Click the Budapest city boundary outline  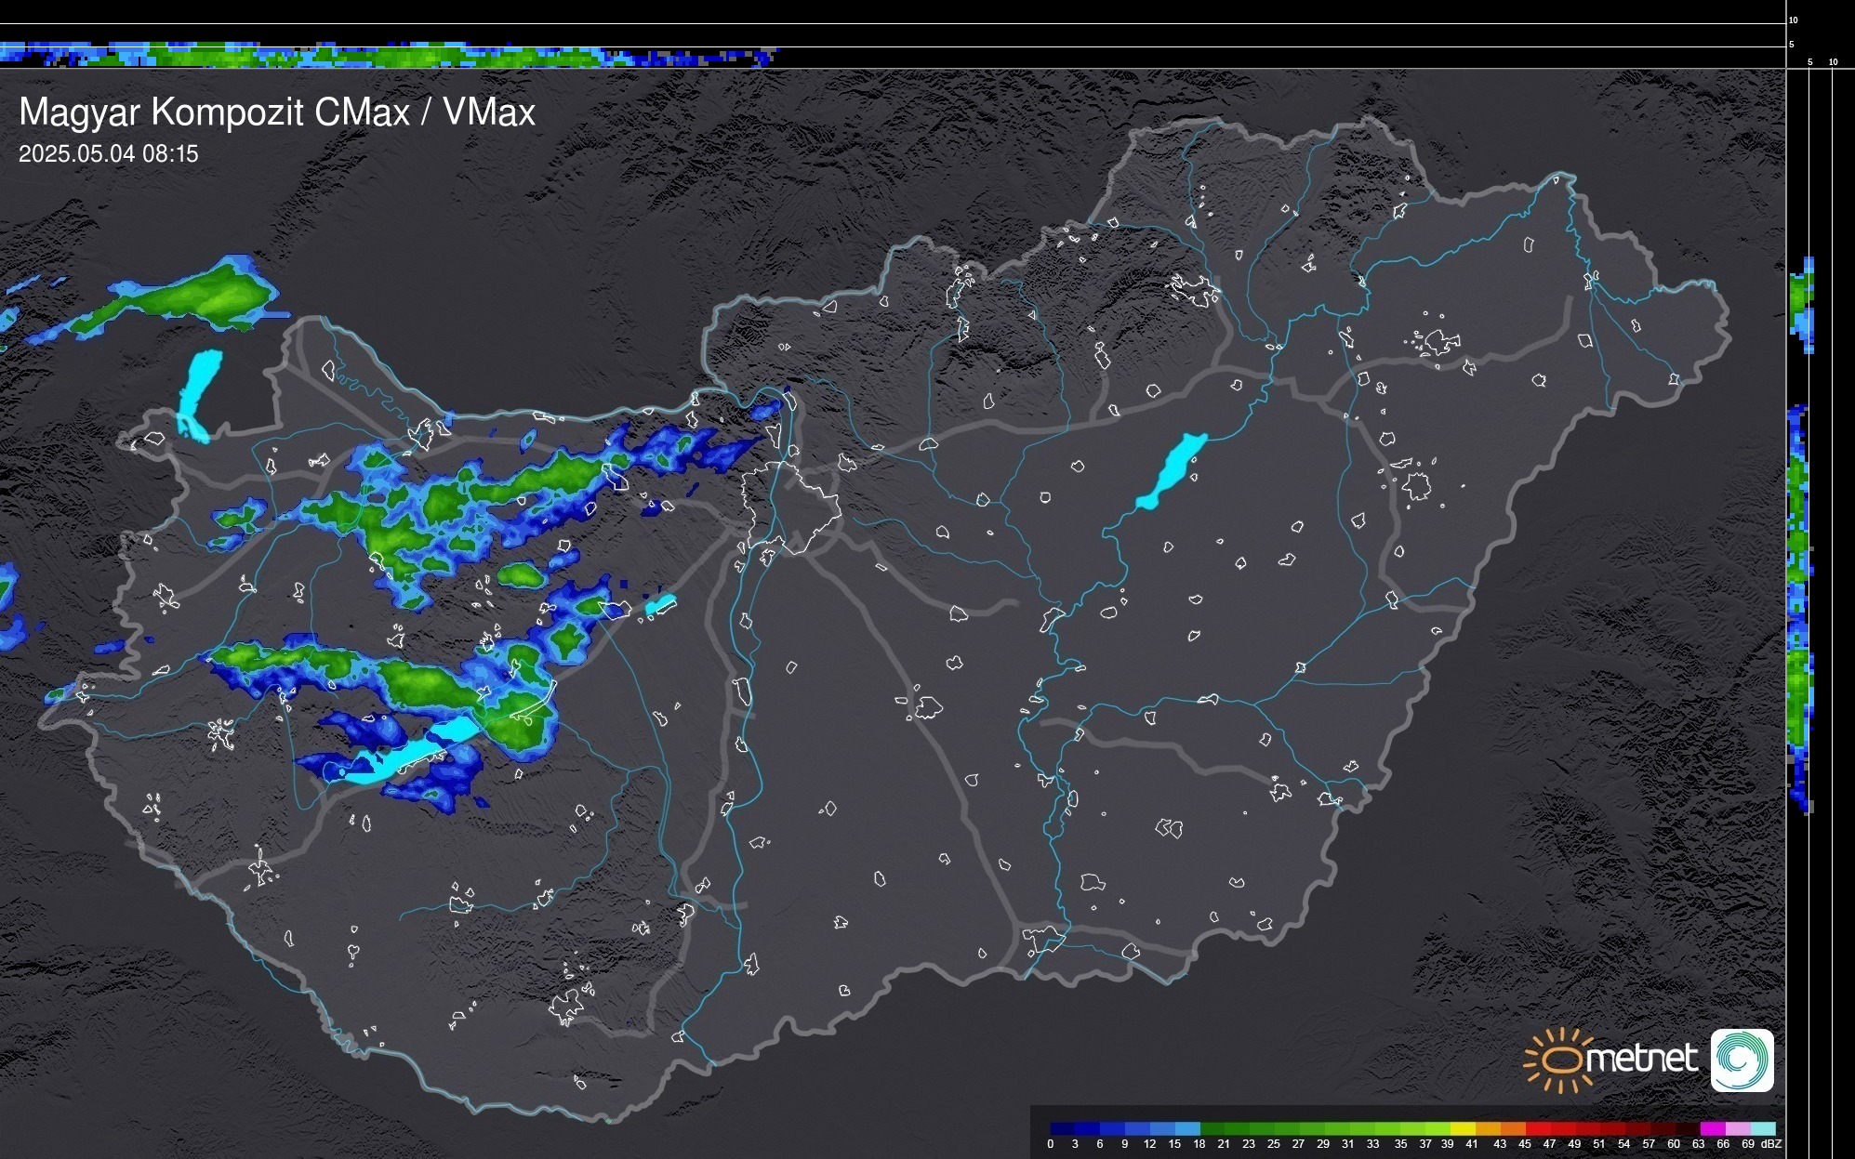791,507
